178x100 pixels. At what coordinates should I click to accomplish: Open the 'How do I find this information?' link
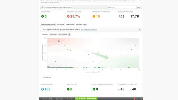89,30
